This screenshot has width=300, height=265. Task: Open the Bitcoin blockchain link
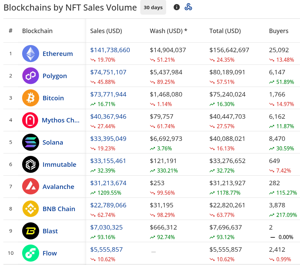[x=53, y=98]
